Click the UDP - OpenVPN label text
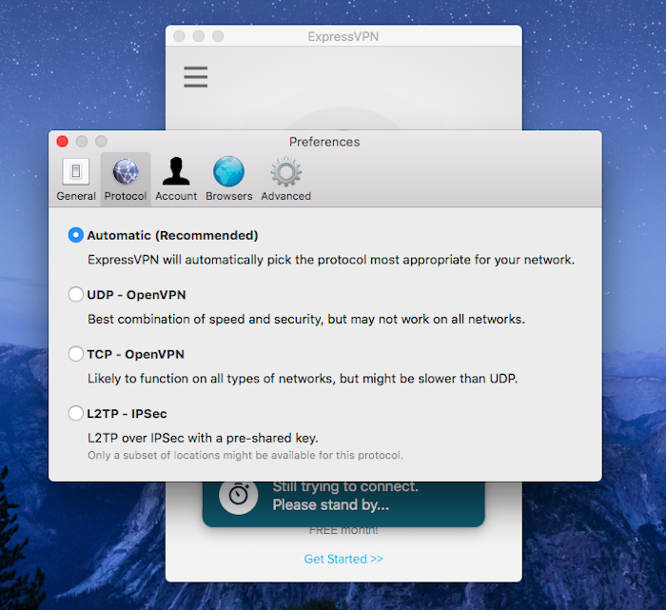The height and width of the screenshot is (610, 666). [136, 295]
